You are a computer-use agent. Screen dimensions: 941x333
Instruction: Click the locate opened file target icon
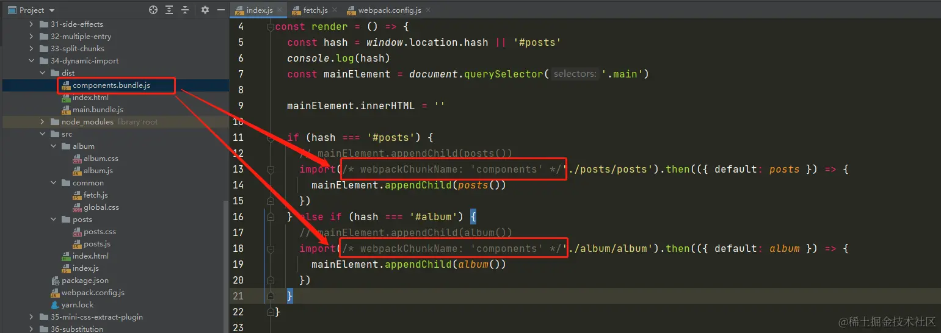[153, 10]
